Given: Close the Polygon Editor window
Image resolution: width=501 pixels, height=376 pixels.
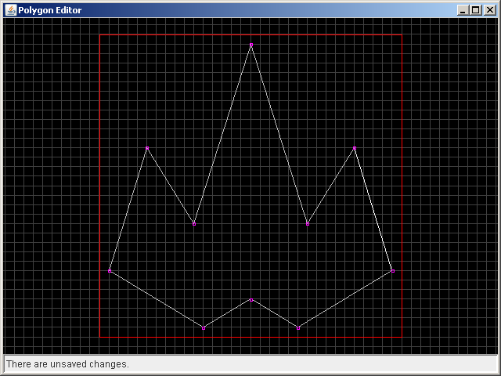Looking at the screenshot, I should tap(488, 10).
